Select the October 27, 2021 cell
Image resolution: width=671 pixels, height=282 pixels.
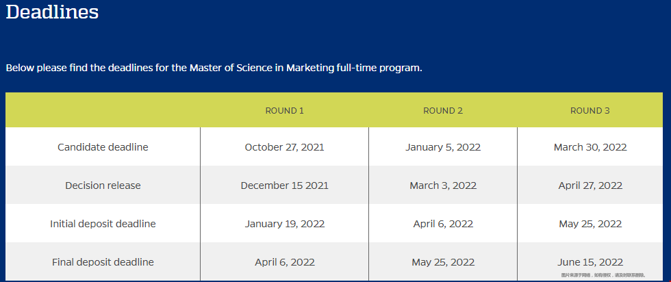point(285,147)
